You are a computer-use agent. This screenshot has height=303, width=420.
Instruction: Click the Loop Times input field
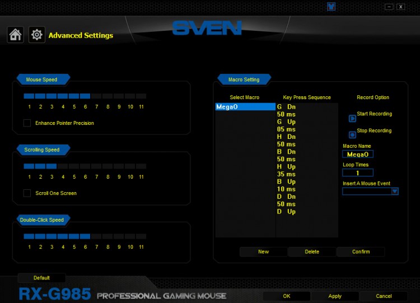point(358,173)
